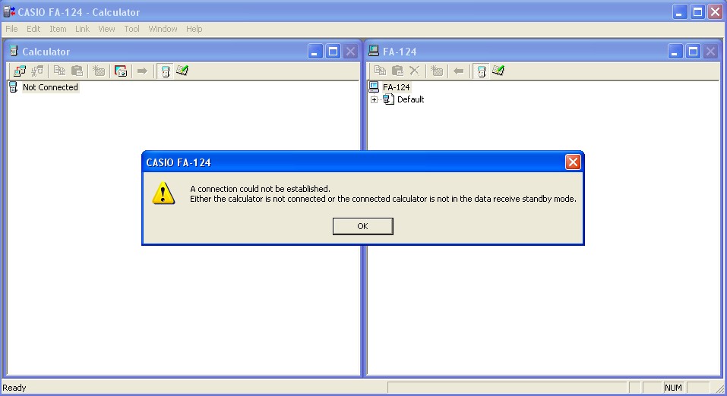Viewport: 727px width, 396px height.
Task: Select the Default tree item label
Action: point(410,99)
